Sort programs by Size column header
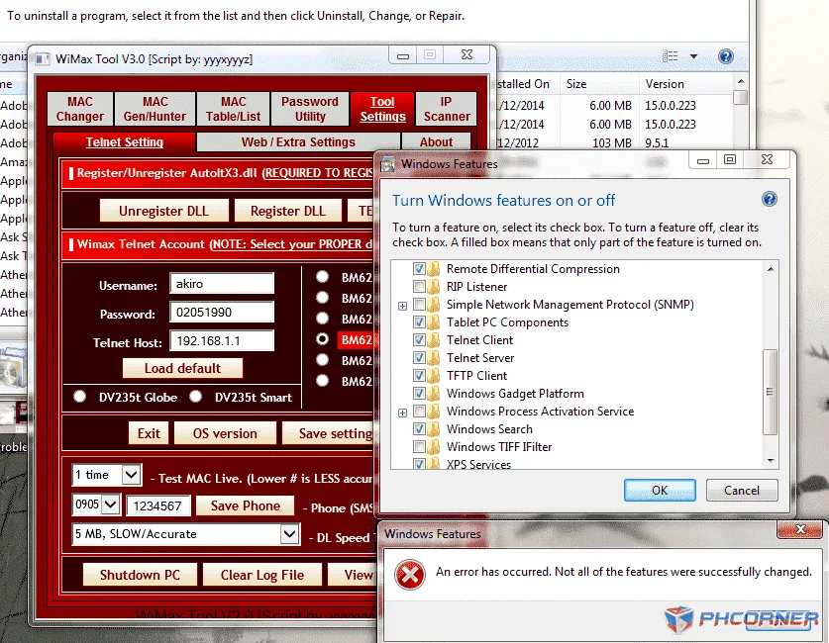The height and width of the screenshot is (643, 829). point(598,84)
